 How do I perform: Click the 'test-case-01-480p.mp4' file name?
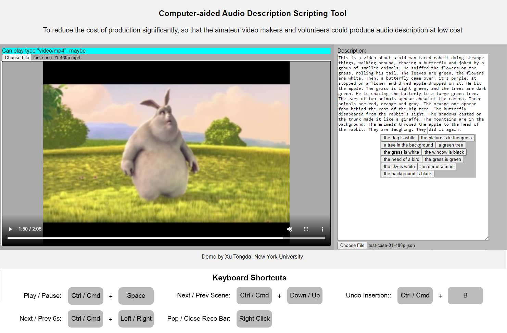[x=56, y=58]
